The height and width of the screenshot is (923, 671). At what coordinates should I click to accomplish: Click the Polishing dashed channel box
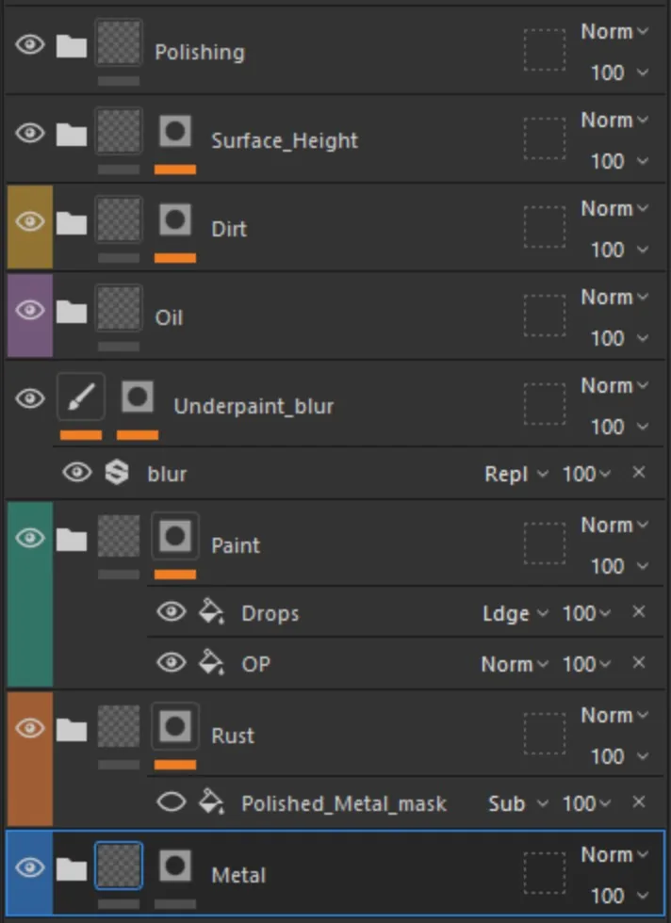pyautogui.click(x=545, y=50)
